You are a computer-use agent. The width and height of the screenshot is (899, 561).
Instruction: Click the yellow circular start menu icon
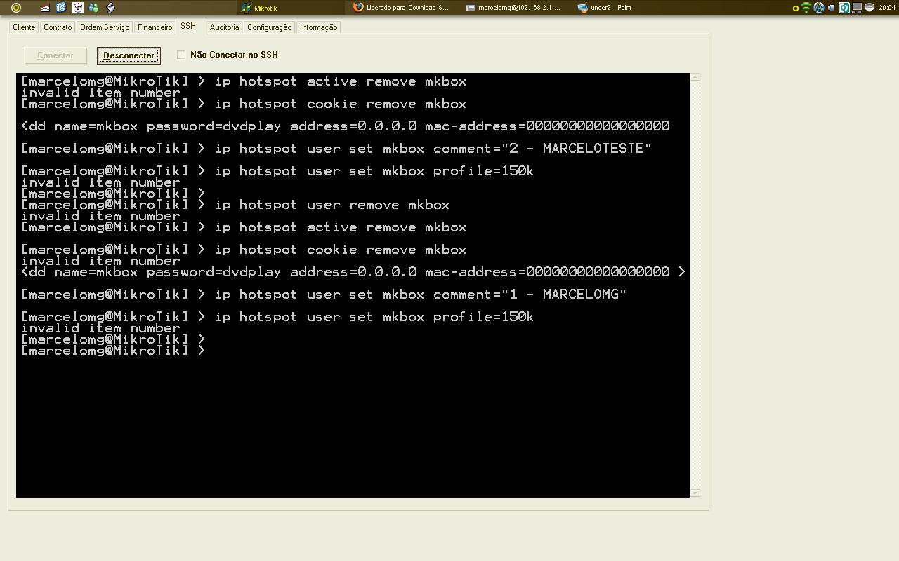click(x=16, y=8)
